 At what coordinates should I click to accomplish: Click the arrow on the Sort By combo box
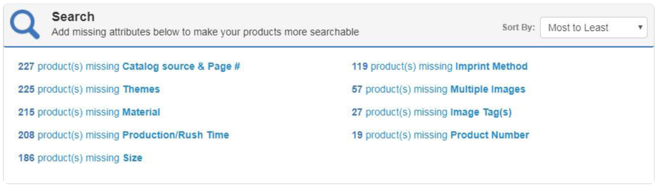640,28
